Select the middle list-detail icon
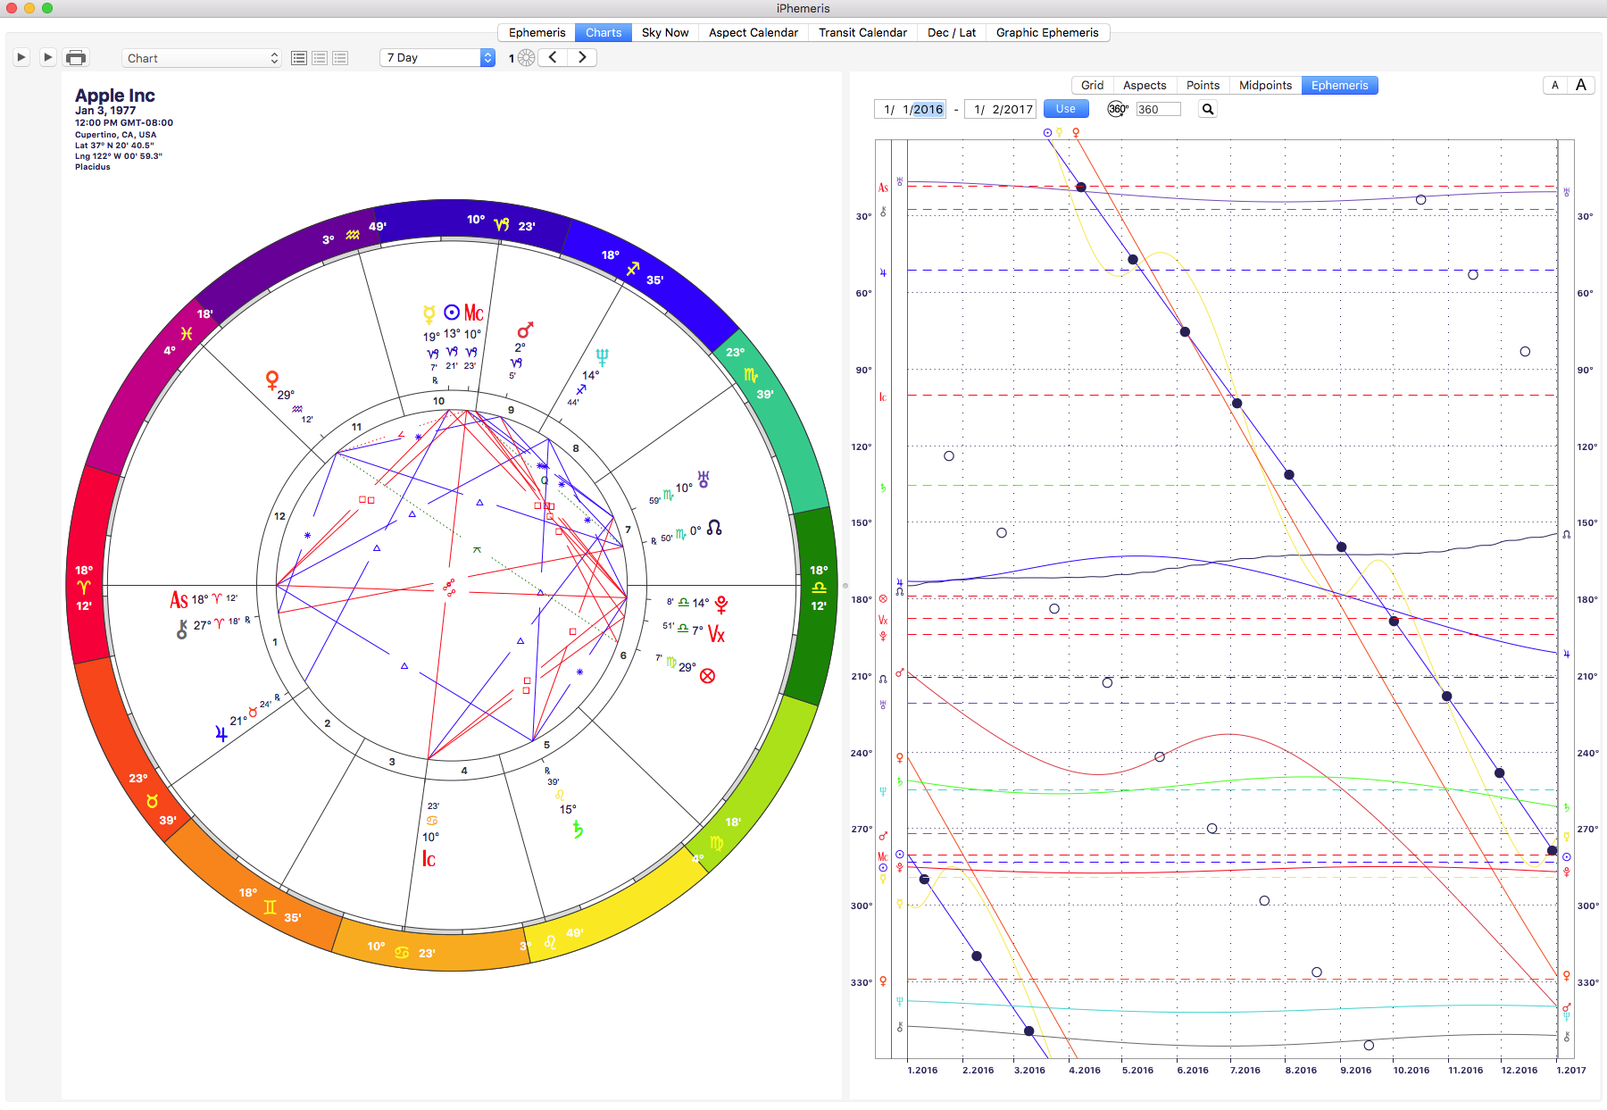Viewport: 1607px width, 1110px height. coord(320,58)
